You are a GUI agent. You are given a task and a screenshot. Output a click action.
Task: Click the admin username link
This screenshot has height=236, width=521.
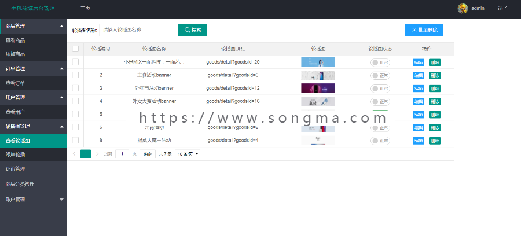coord(478,8)
